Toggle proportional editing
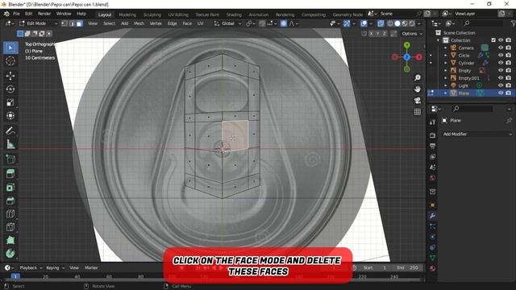This screenshot has height=290, width=516. point(284,23)
